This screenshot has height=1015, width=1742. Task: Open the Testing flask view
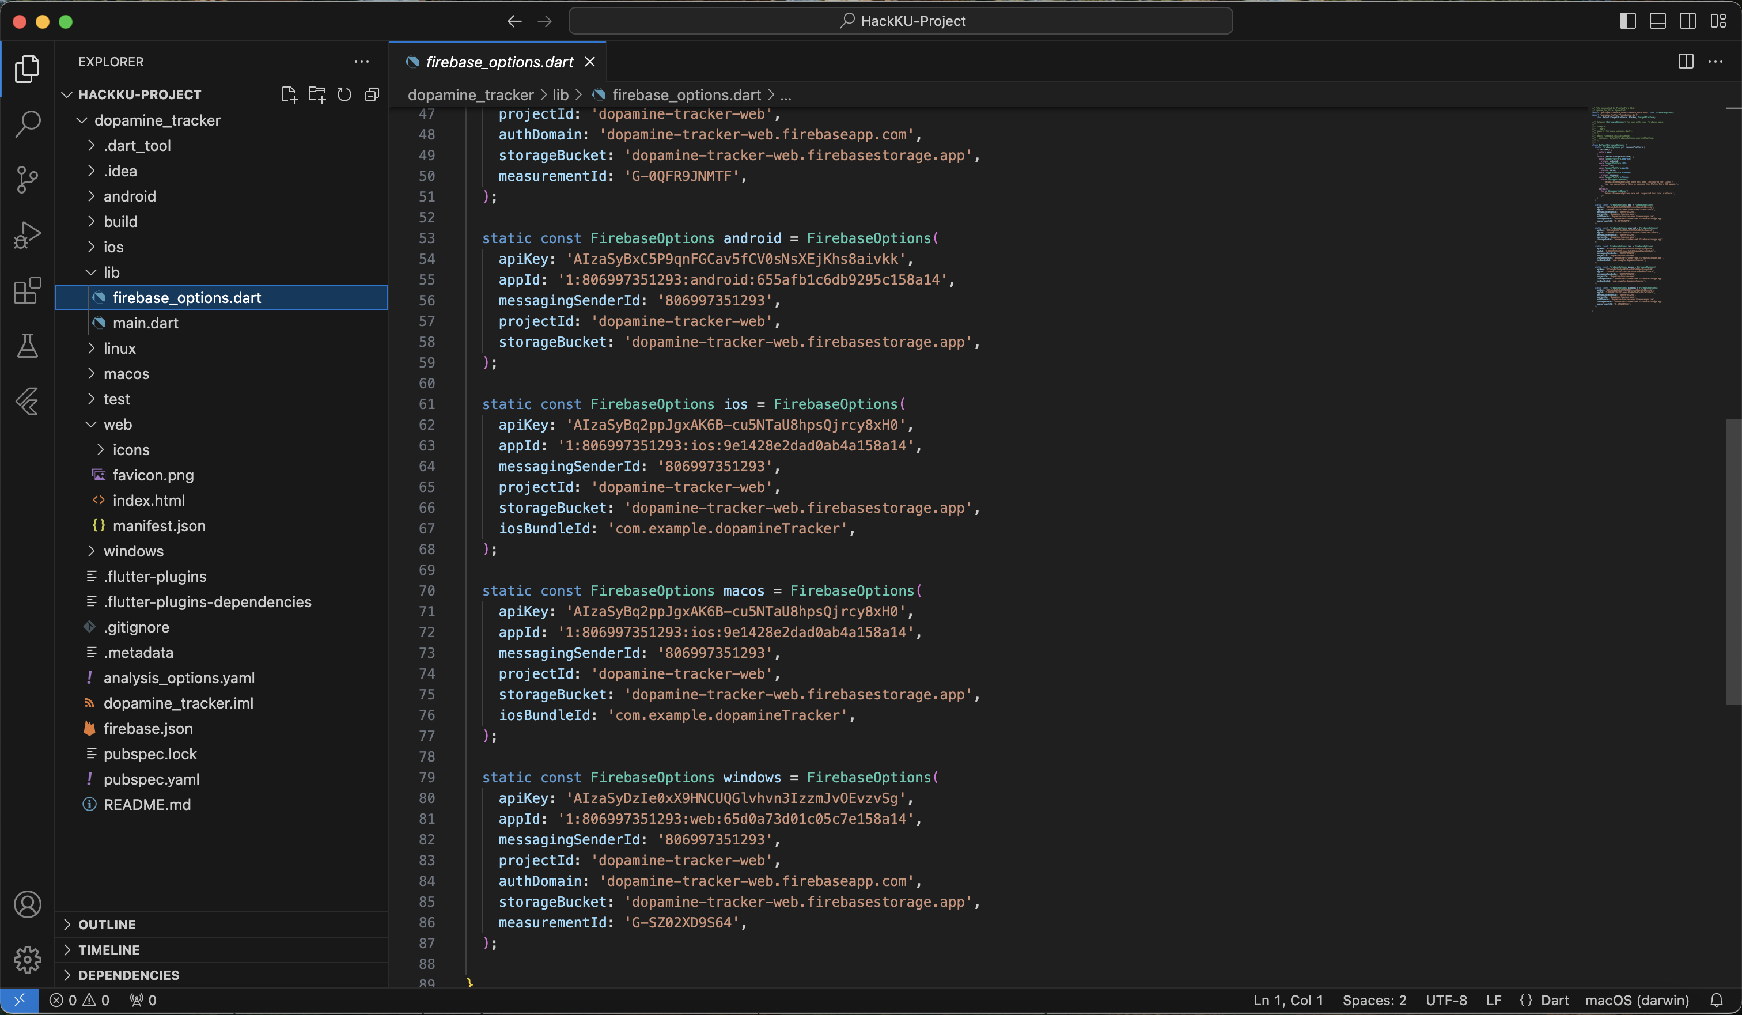(x=28, y=346)
